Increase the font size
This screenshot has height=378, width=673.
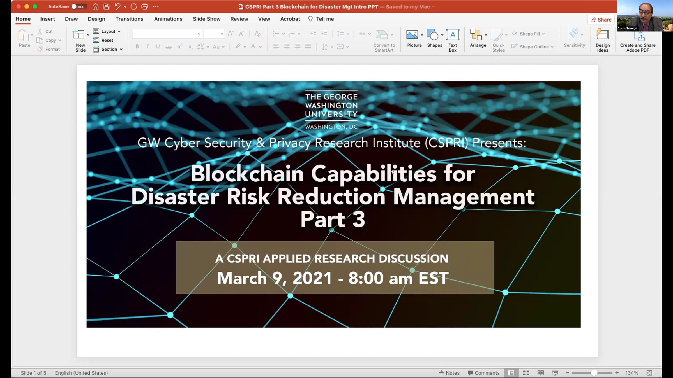[231, 34]
